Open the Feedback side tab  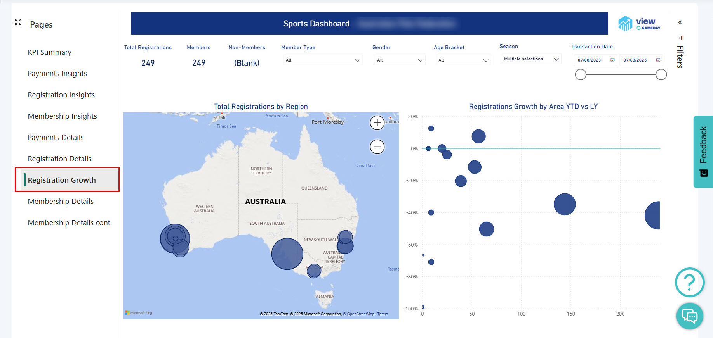[x=703, y=152]
